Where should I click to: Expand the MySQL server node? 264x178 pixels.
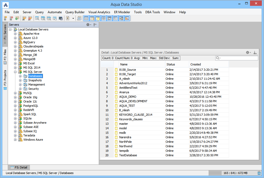point(15,93)
